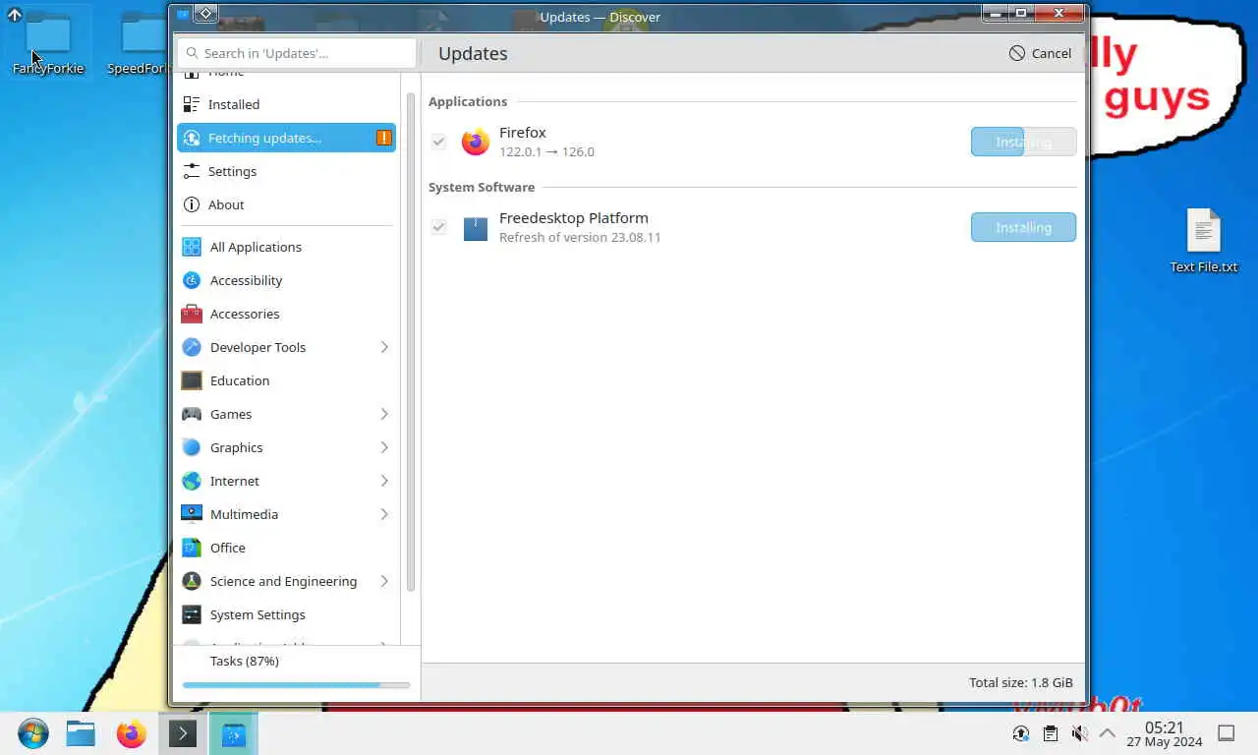Click the Education blackboard icon
The width and height of the screenshot is (1258, 755).
coord(192,380)
